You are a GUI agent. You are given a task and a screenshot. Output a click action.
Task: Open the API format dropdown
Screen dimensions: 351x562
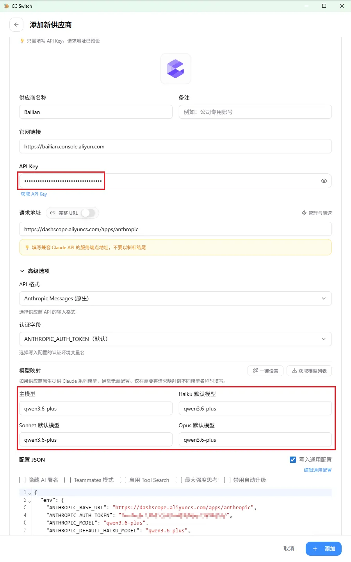175,298
